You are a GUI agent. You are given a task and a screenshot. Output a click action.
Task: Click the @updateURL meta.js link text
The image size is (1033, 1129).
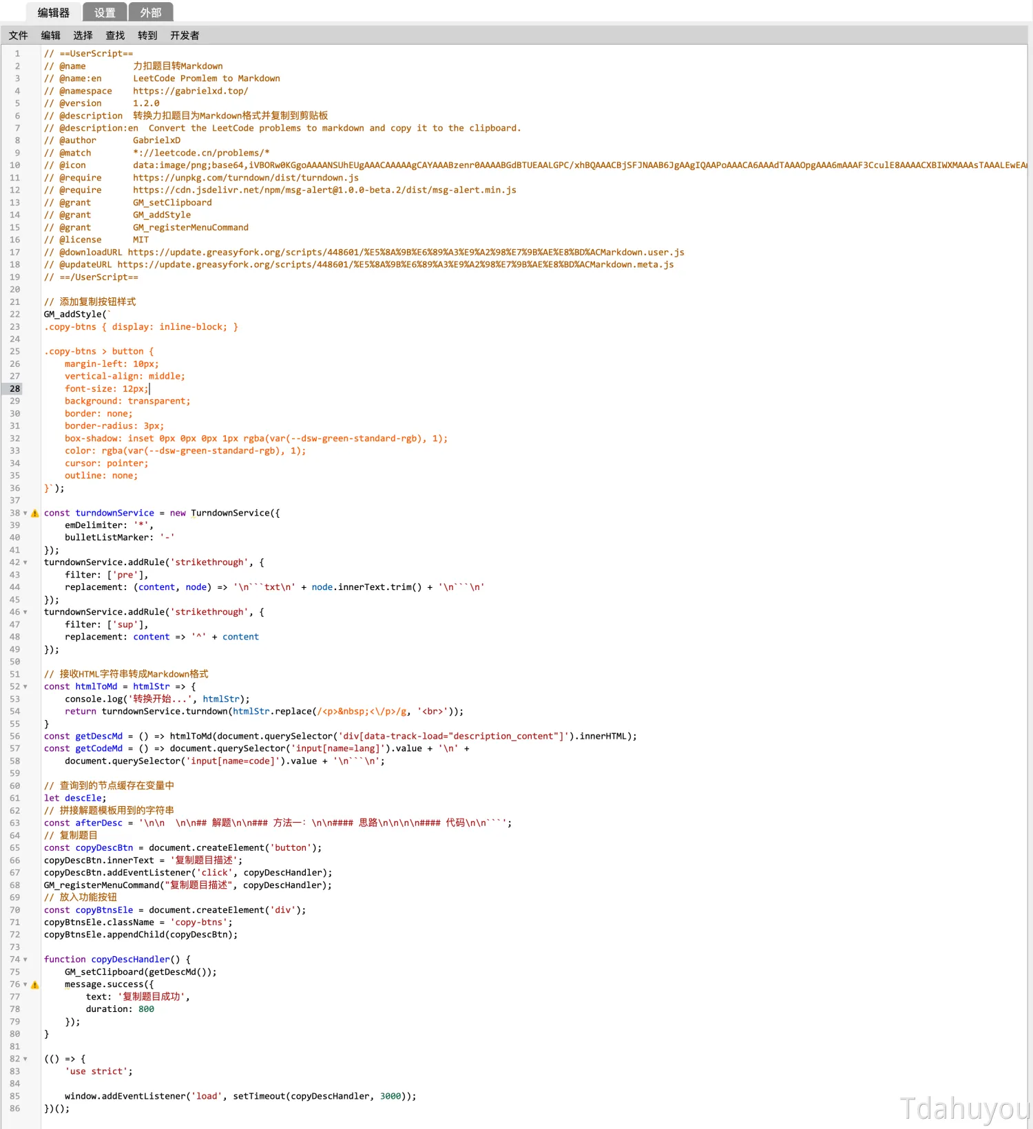pyautogui.click(x=395, y=264)
